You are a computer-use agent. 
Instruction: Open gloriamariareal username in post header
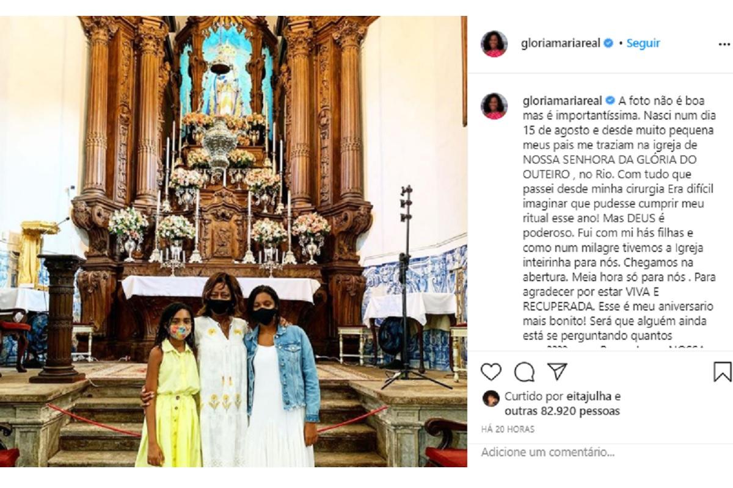(x=561, y=43)
